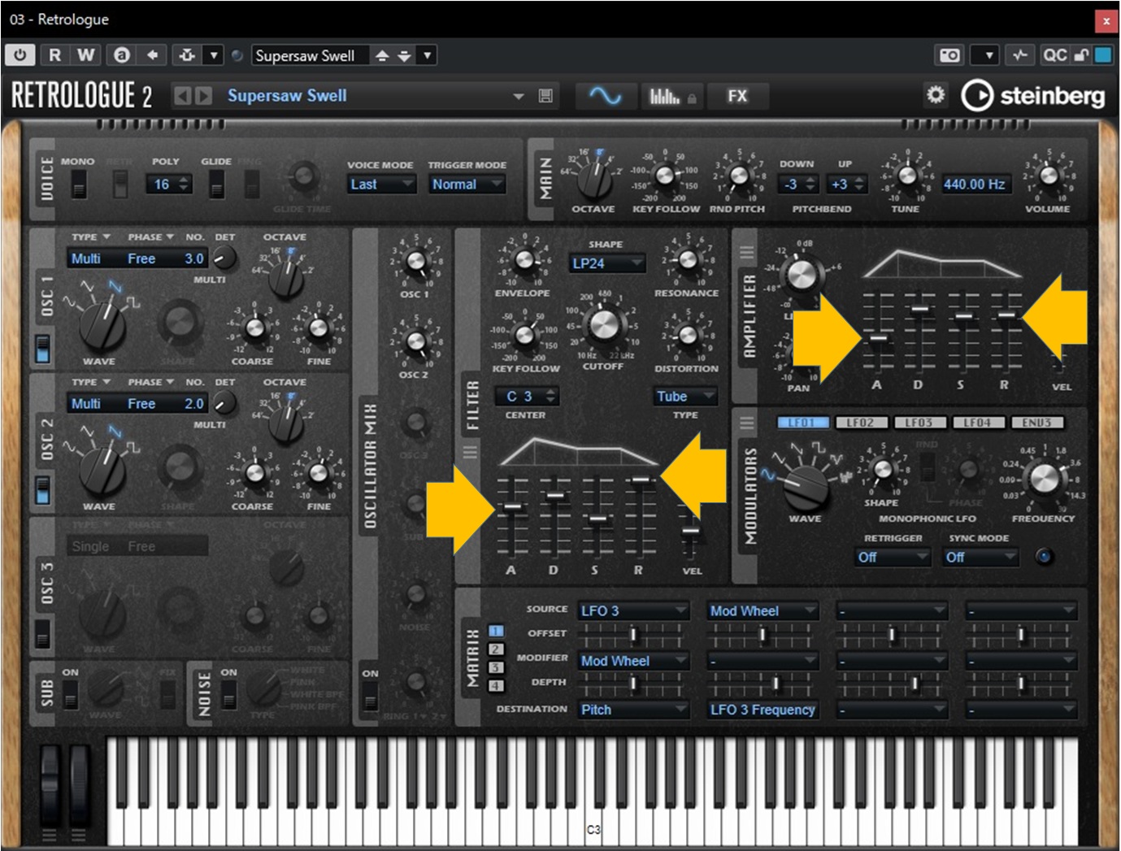
Task: Select the ENV3 modulator tab
Action: click(1036, 423)
